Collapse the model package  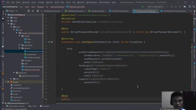point(19,36)
